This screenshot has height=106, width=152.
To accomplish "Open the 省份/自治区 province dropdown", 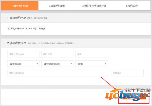I will pyautogui.click(x=23, y=64).
